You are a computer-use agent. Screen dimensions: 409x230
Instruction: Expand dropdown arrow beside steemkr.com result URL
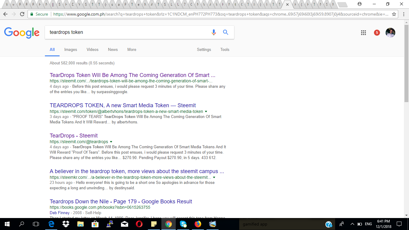point(214,178)
